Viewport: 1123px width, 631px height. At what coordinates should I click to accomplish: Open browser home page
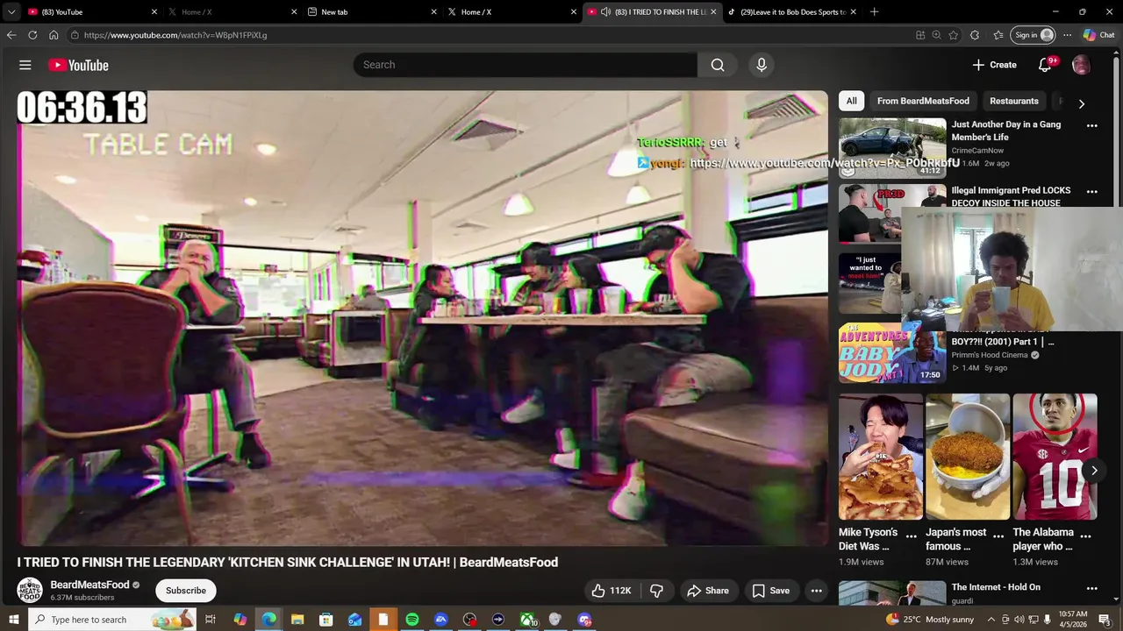click(54, 35)
